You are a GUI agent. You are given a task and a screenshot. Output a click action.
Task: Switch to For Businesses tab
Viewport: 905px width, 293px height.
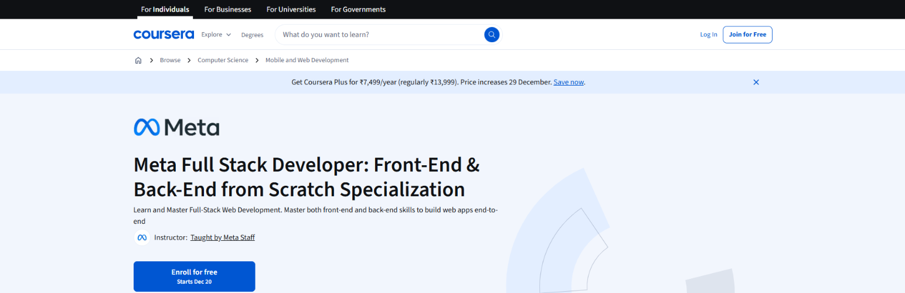pos(227,9)
